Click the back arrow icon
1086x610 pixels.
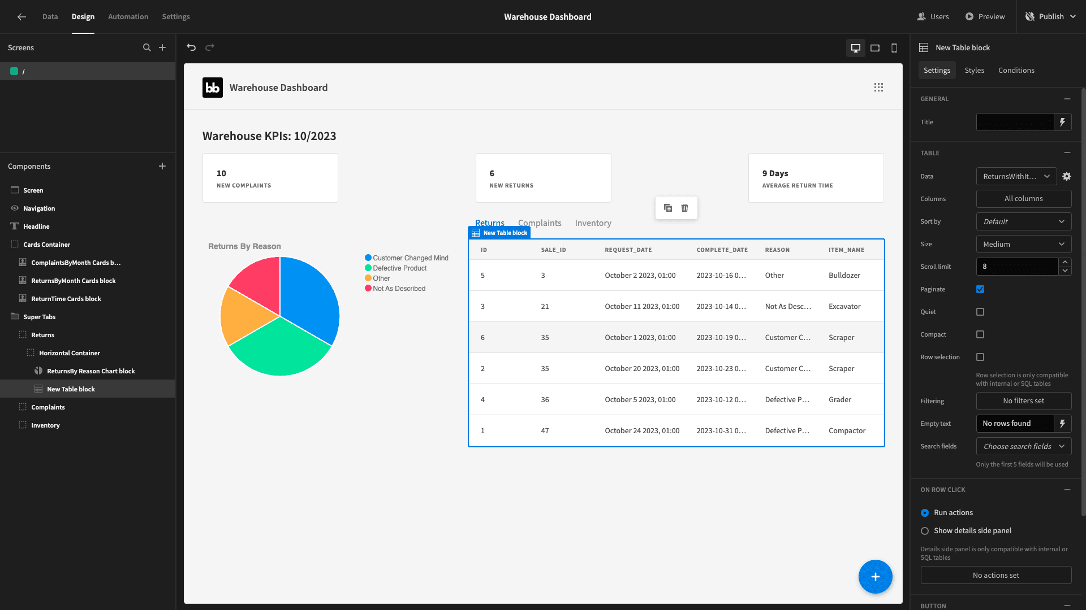click(21, 17)
